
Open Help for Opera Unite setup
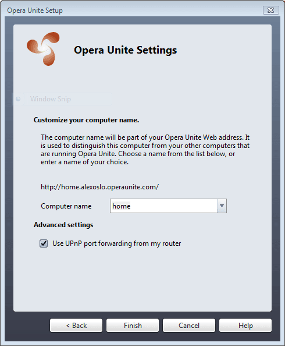[x=245, y=325]
